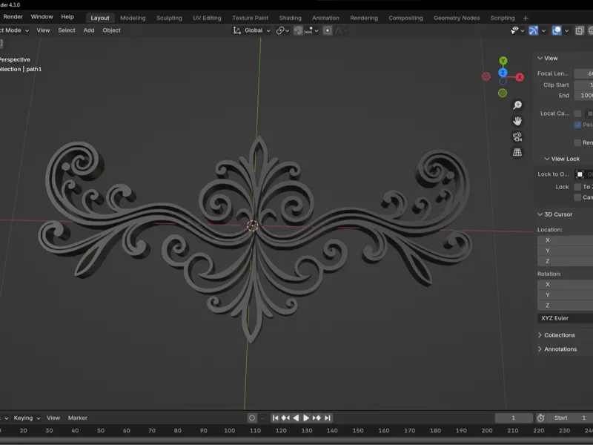Image resolution: width=593 pixels, height=445 pixels.
Task: Add a new workspace with the plus button
Action: 526,18
